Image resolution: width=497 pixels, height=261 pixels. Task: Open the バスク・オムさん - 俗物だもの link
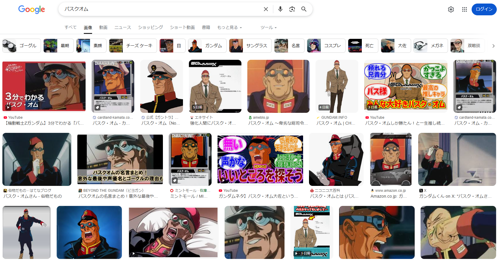pyautogui.click(x=33, y=196)
